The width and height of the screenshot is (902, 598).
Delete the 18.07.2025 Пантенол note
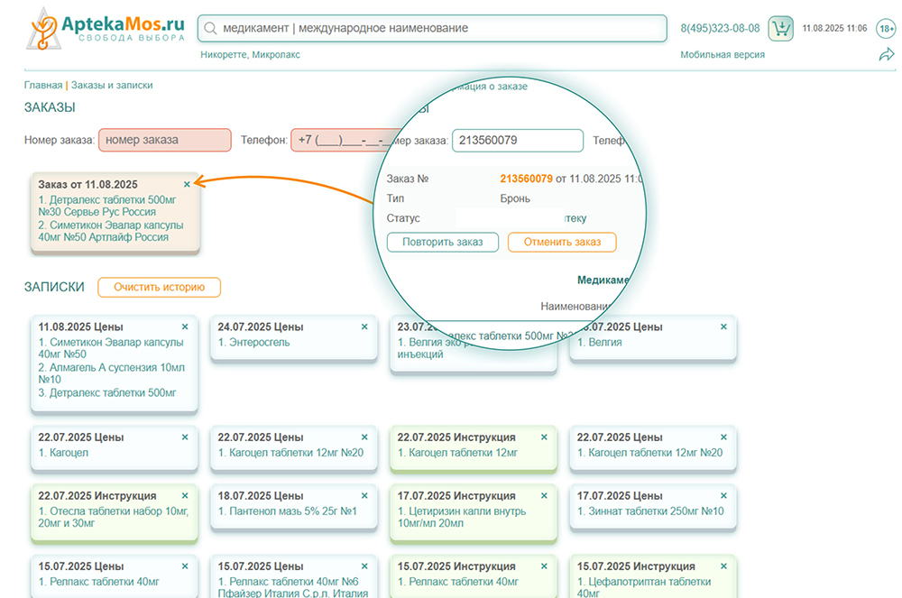(364, 495)
